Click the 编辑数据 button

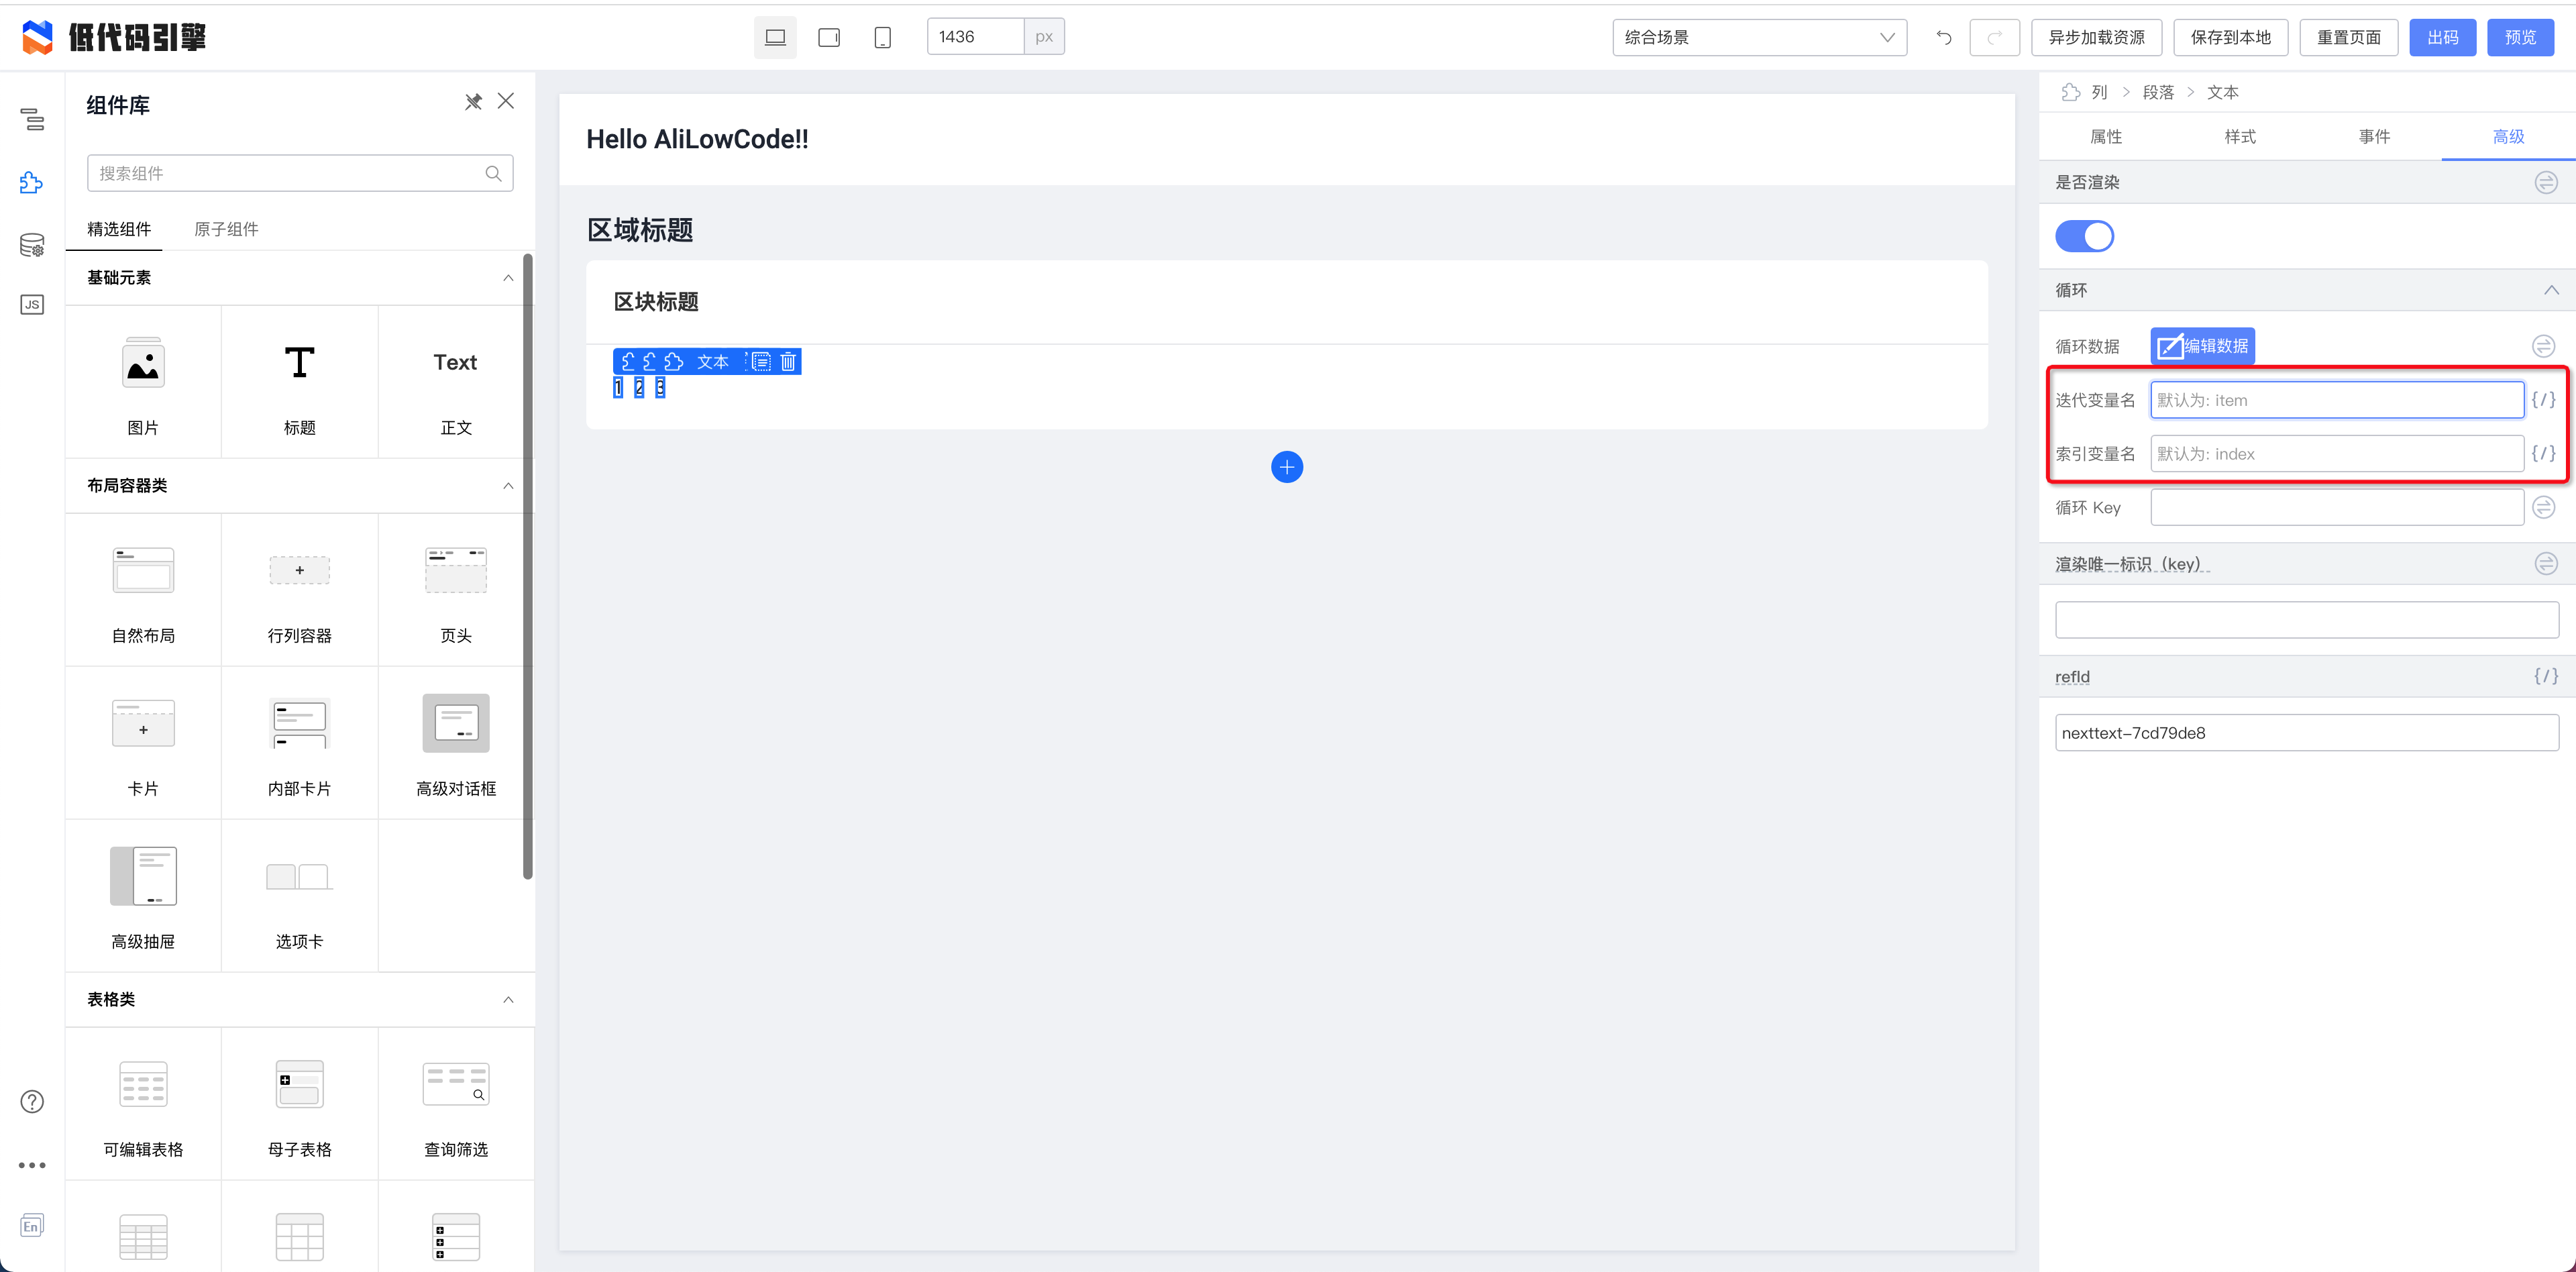2202,346
